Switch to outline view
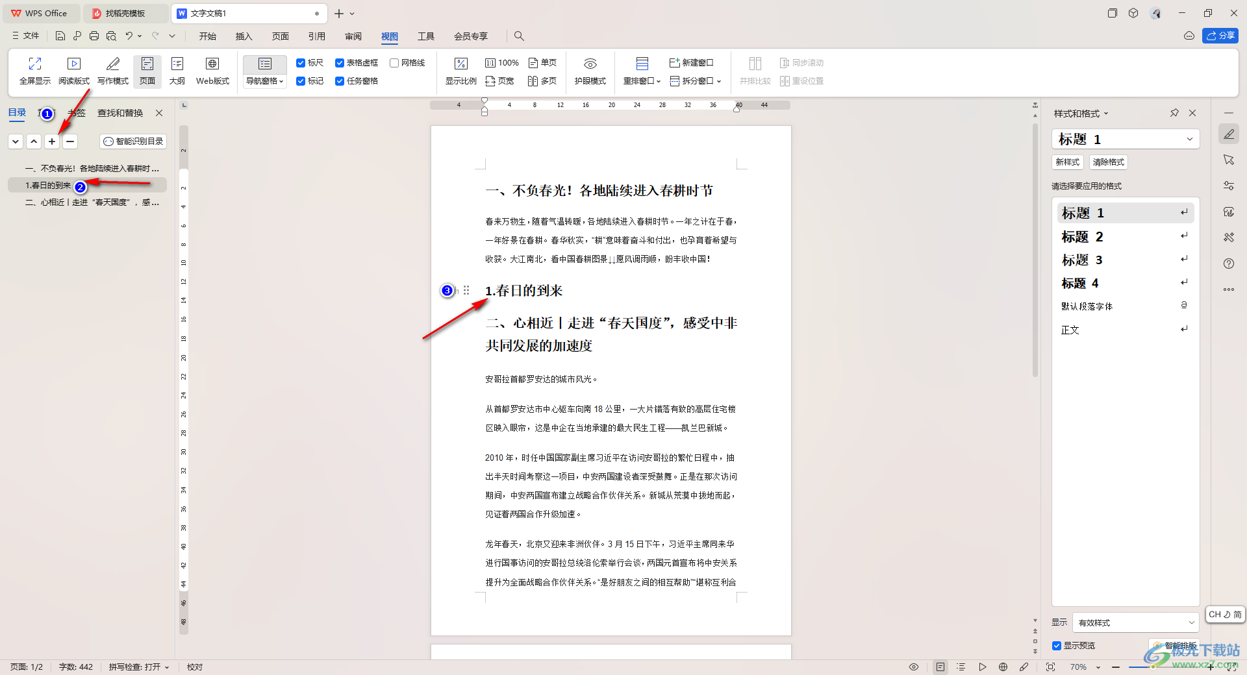Screen dimensions: 1247x675 pos(177,71)
